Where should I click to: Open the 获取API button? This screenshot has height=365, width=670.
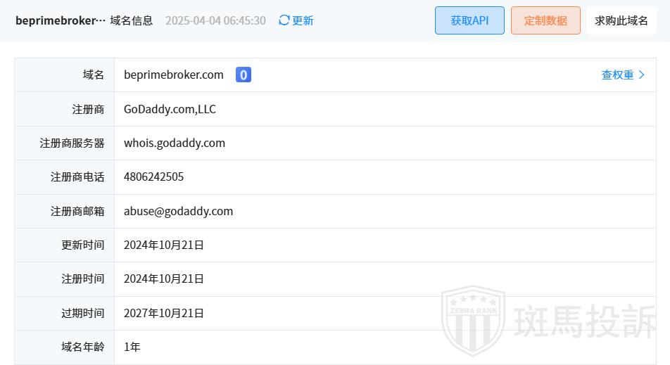469,20
